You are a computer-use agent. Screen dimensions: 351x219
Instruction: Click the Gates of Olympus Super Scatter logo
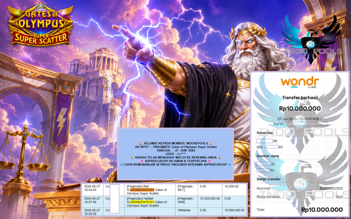pyautogui.click(x=40, y=25)
